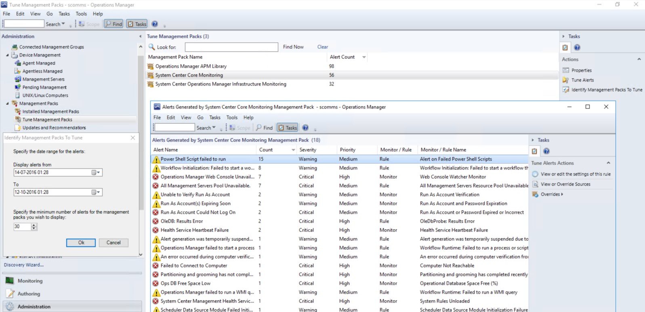The height and width of the screenshot is (312, 645).
Task: Select Agentless Managed icon
Action: click(x=18, y=71)
